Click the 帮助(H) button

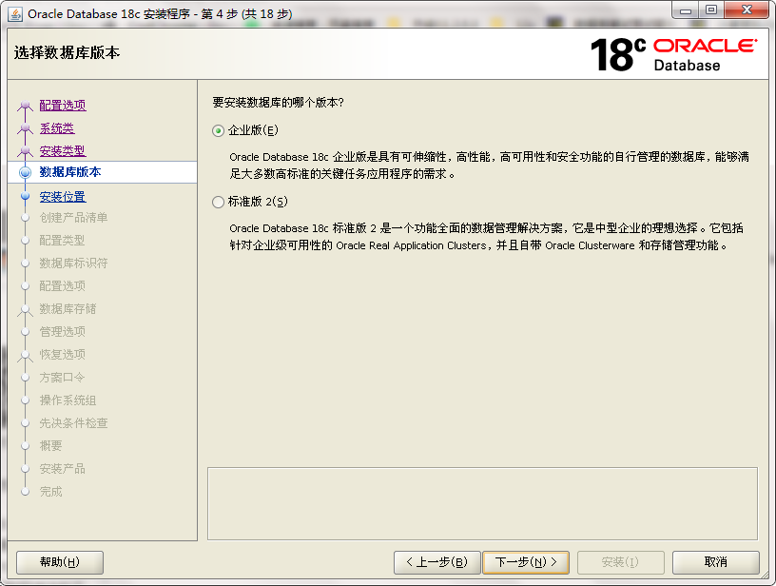[x=60, y=562]
